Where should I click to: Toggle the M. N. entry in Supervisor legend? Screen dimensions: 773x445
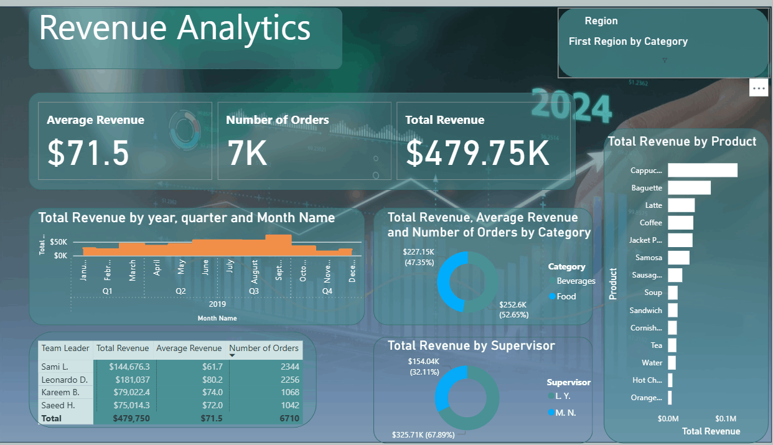(x=562, y=412)
